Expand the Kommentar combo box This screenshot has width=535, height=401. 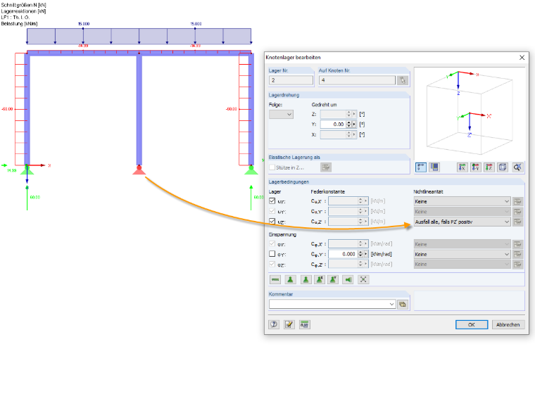point(391,304)
